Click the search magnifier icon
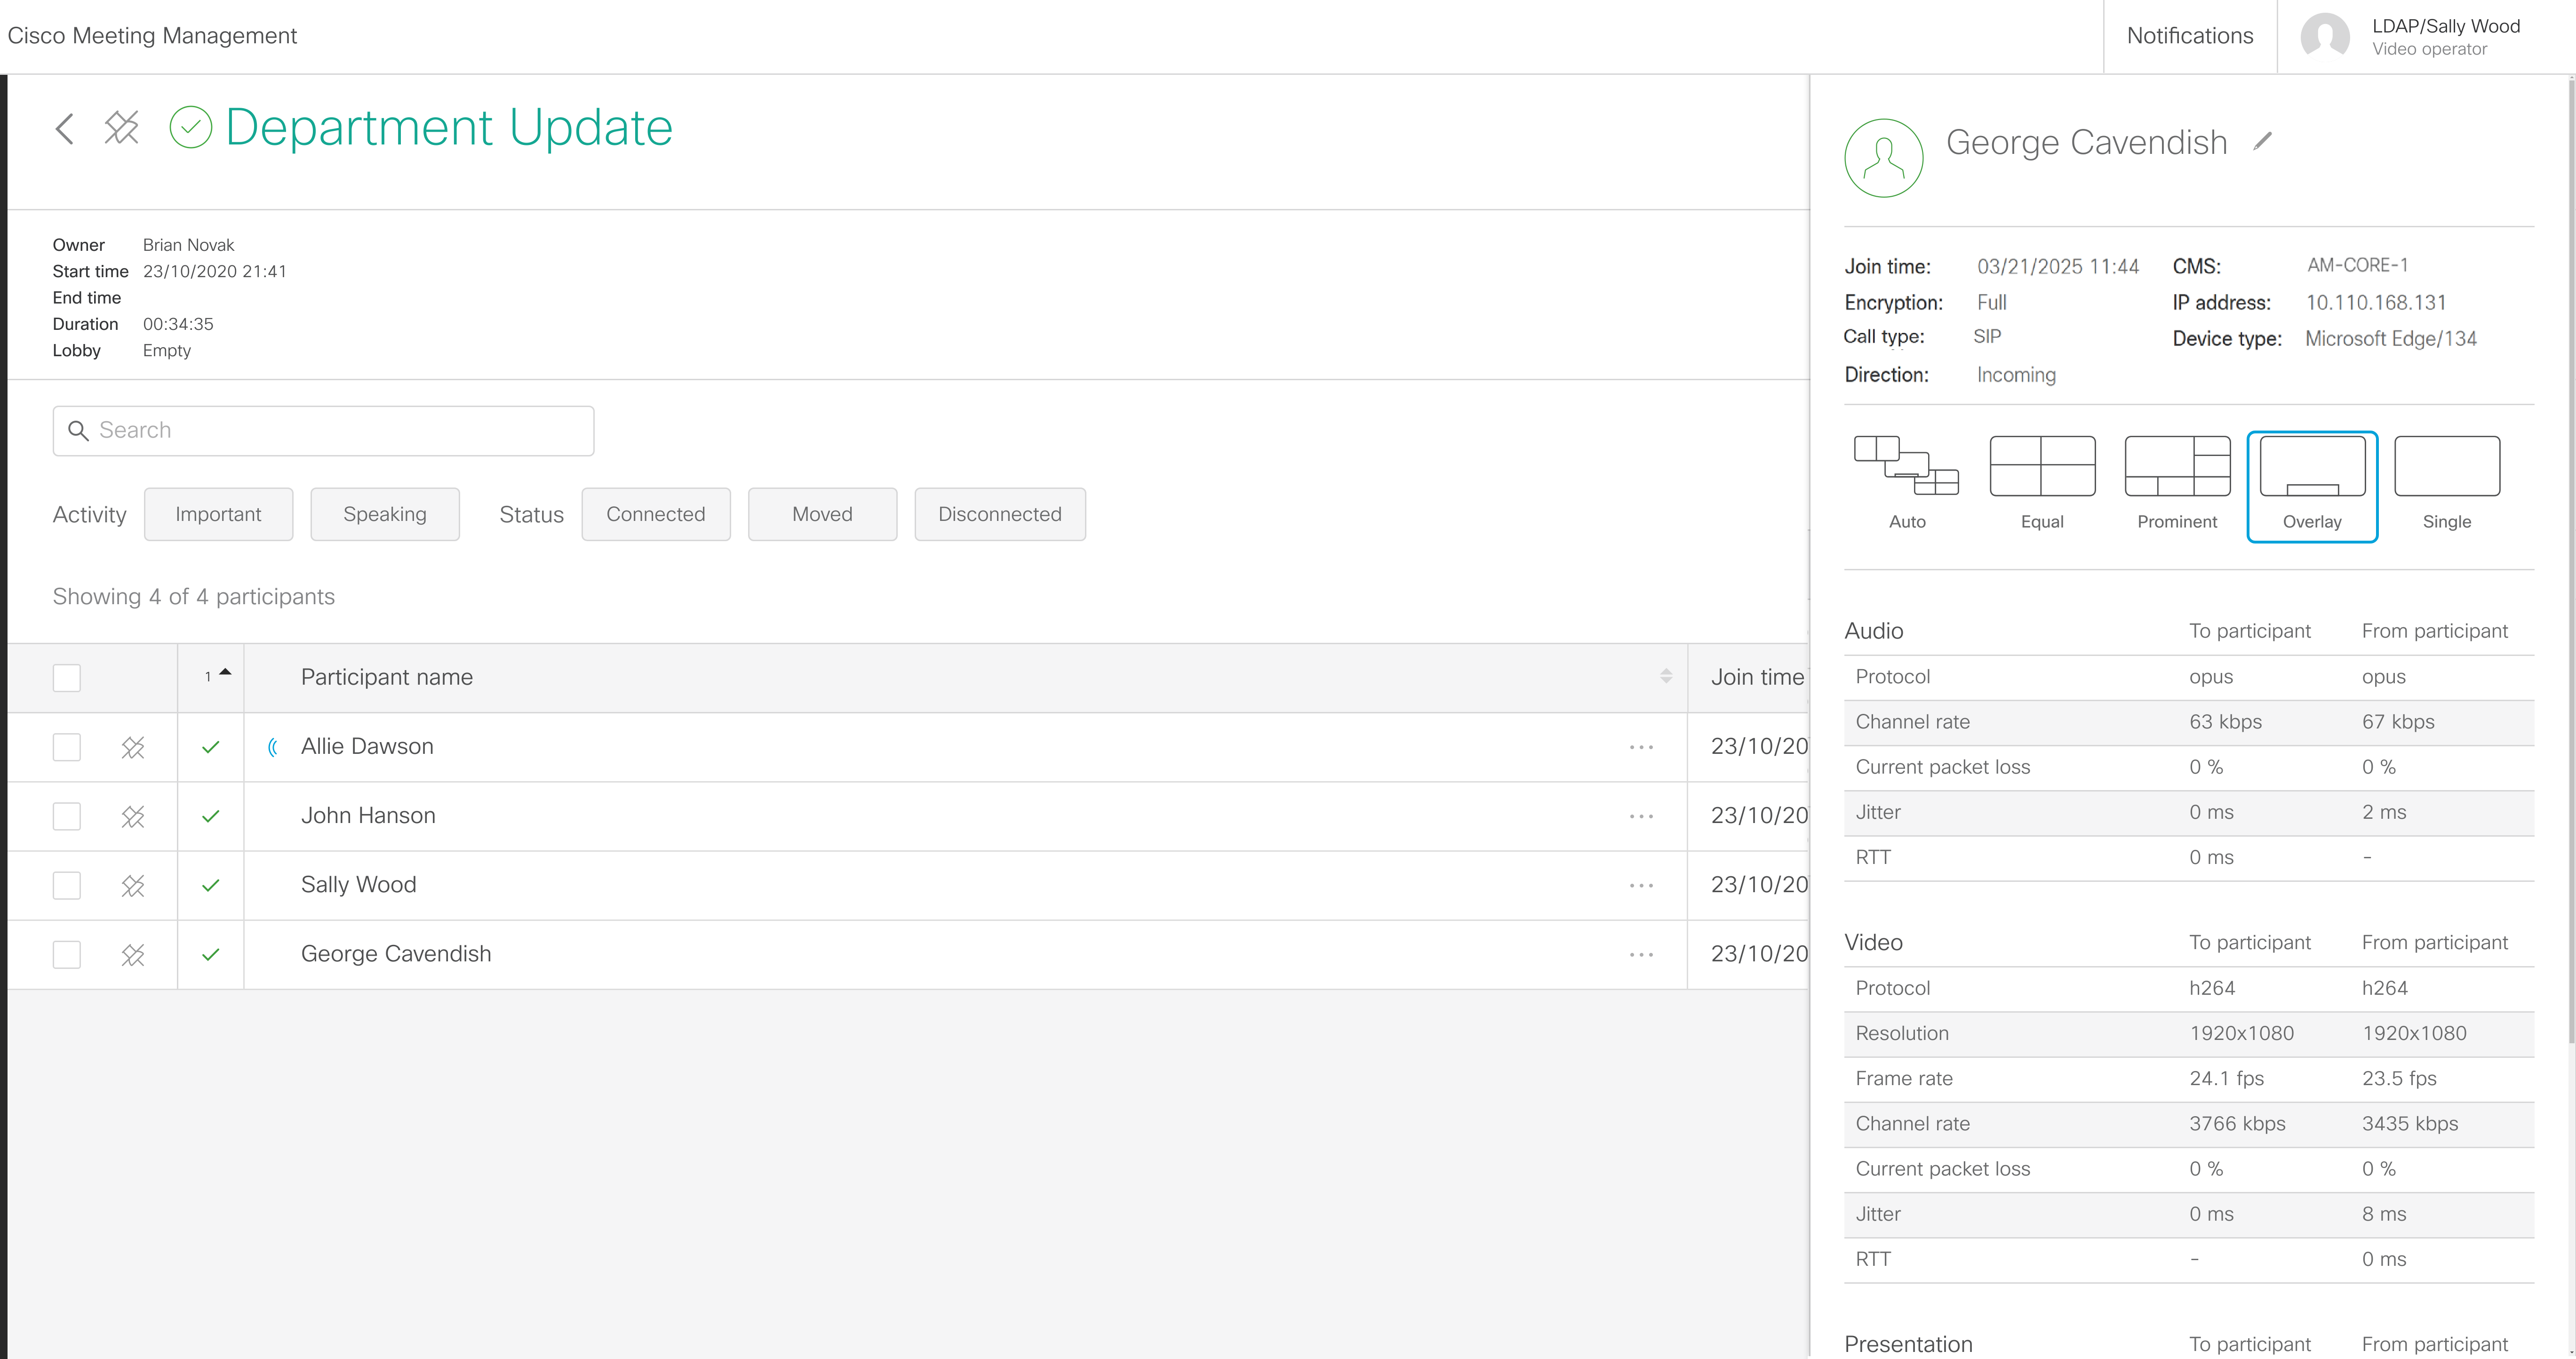 78,431
